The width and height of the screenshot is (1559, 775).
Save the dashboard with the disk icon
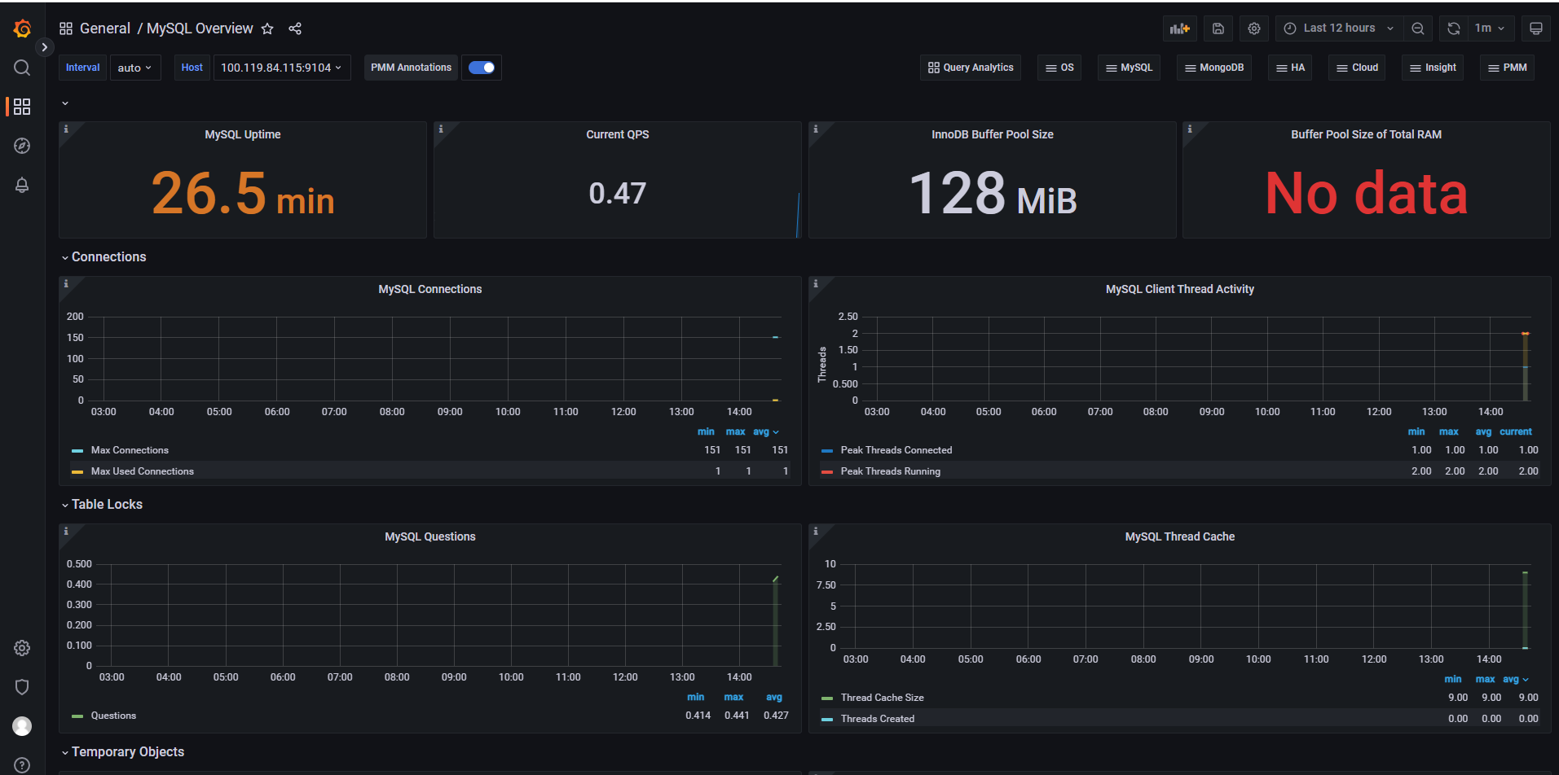(x=1218, y=28)
